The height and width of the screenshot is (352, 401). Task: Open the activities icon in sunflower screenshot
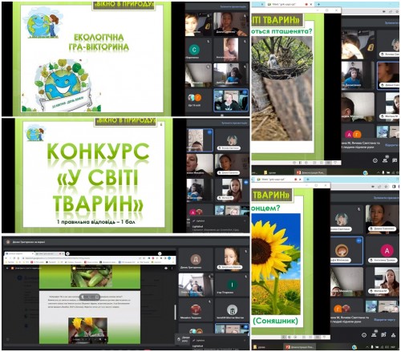pos(394,334)
